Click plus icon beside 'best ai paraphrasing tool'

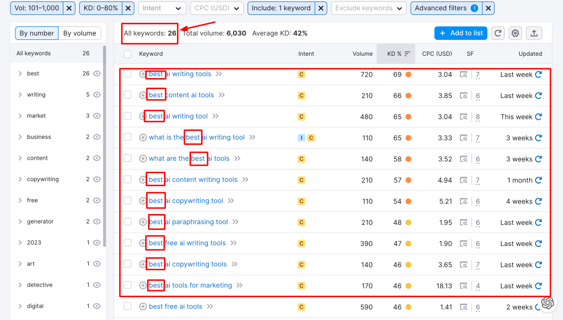(143, 222)
